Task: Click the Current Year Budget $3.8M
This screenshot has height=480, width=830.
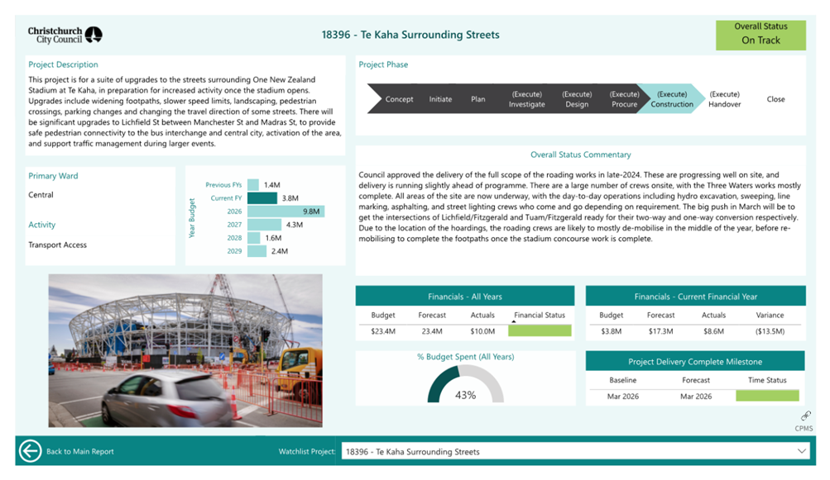Action: pos(612,331)
